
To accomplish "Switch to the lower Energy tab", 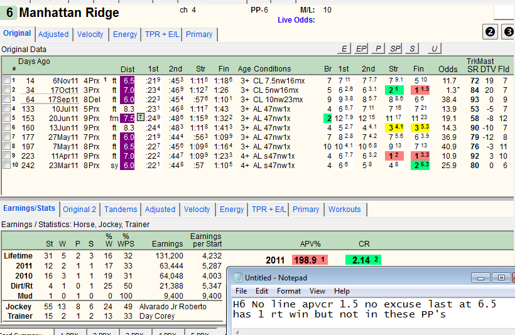I will (232, 210).
